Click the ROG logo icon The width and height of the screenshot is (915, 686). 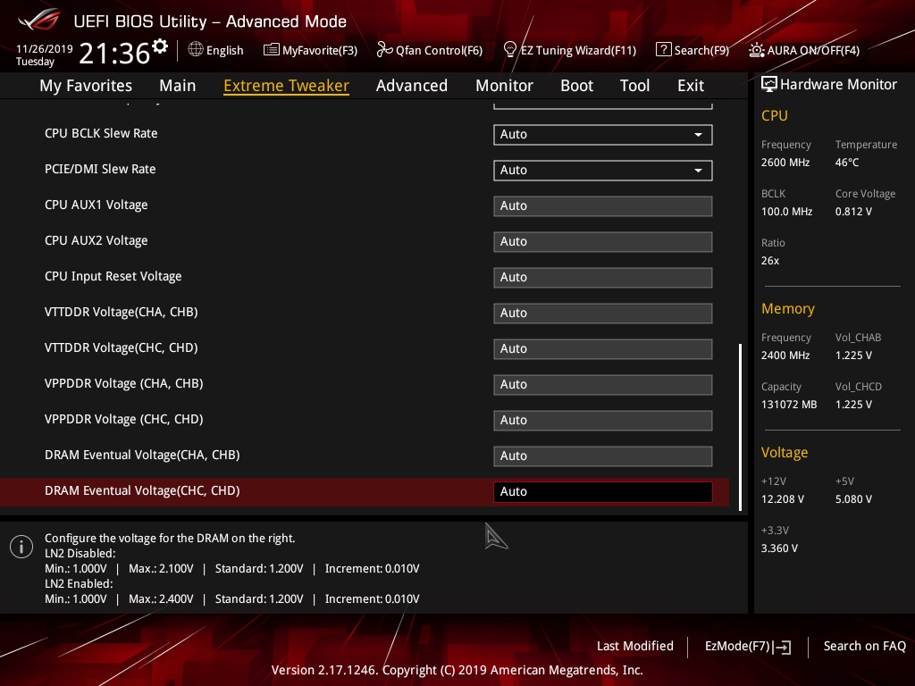pyautogui.click(x=39, y=20)
